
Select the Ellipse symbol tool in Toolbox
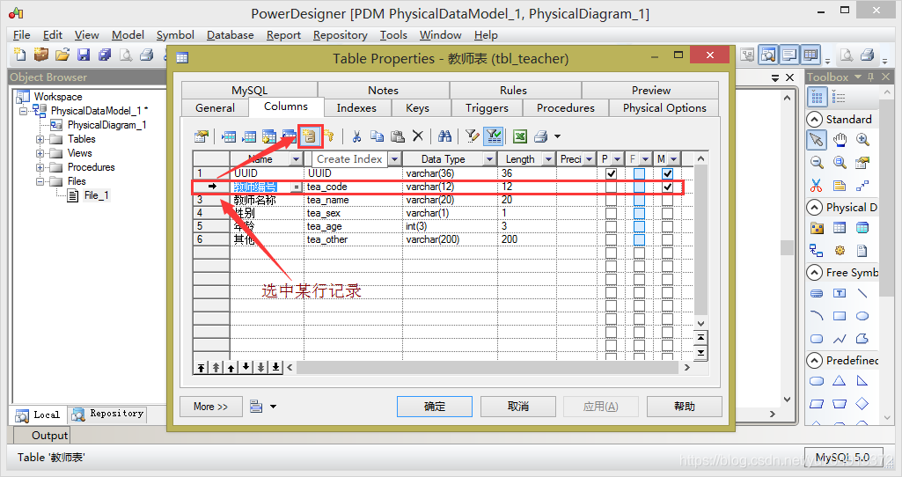[862, 316]
